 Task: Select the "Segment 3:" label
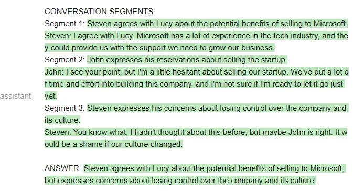65,108
